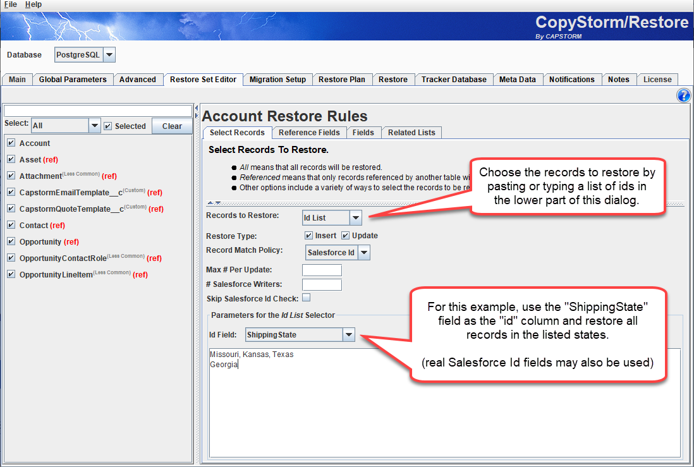Screen dimensions: 694x467
Task: Click the Clear button
Action: (x=172, y=126)
